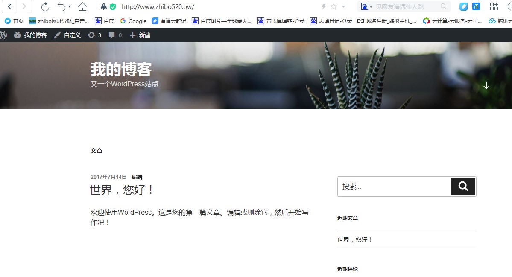Viewport: 512px width, 277px height.
Task: Expand the Baidu search engine selector
Action: pos(367,6)
